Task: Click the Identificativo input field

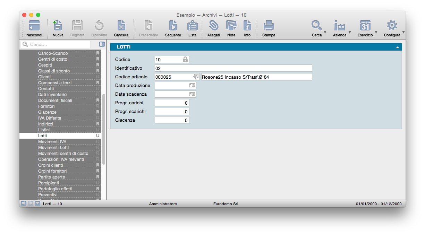Action: coord(233,68)
